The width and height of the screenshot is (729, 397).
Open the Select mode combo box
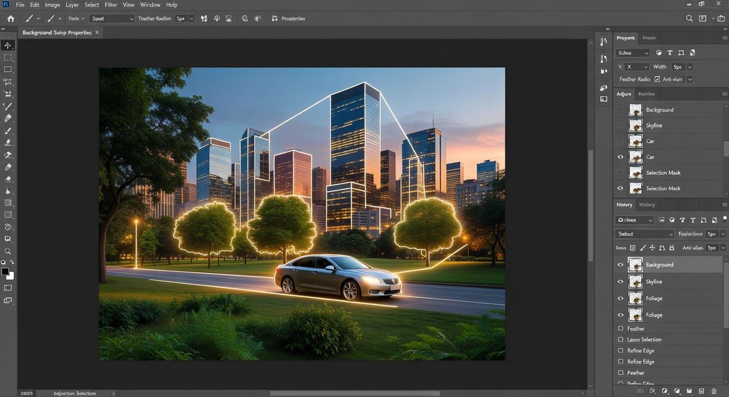coord(644,234)
